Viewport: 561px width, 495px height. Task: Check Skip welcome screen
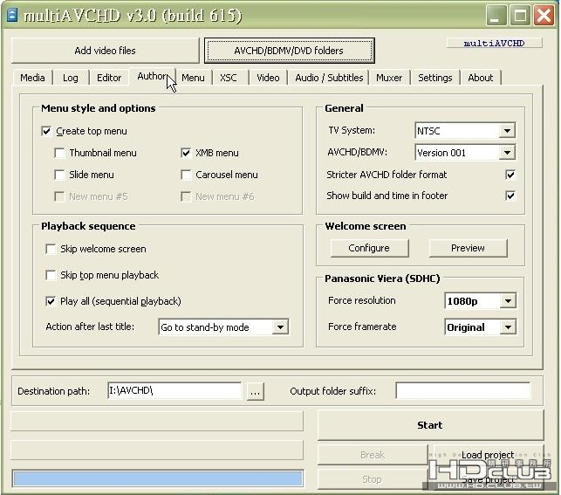click(51, 249)
